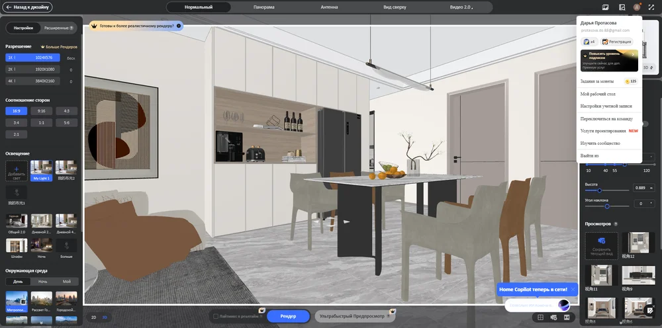This screenshot has height=328, width=662.
Task: Click Назад к дизайну button
Action: click(x=28, y=7)
